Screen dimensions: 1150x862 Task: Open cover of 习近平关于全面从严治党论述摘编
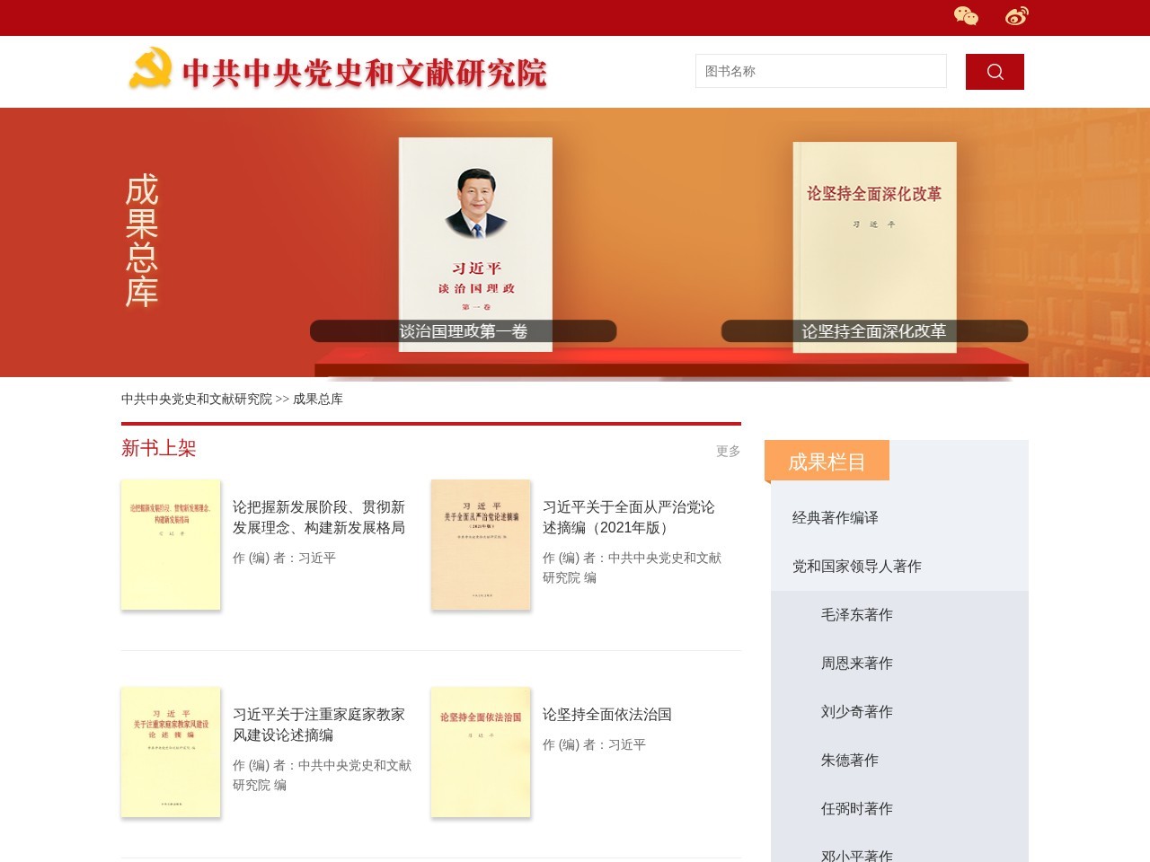click(481, 545)
